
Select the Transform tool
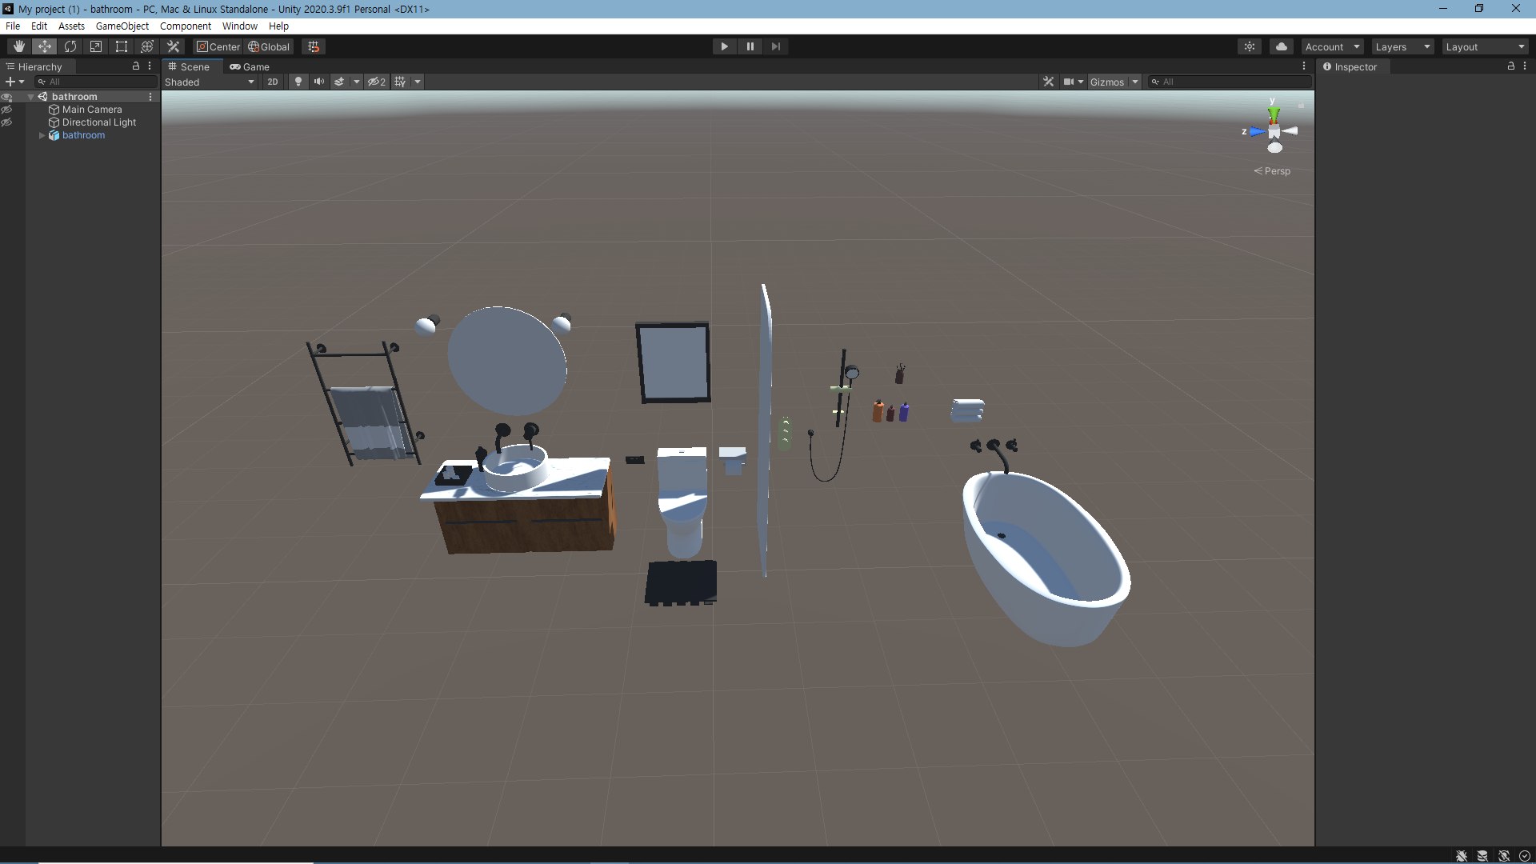click(x=147, y=46)
